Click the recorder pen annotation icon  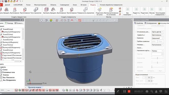tap(118, 92)
